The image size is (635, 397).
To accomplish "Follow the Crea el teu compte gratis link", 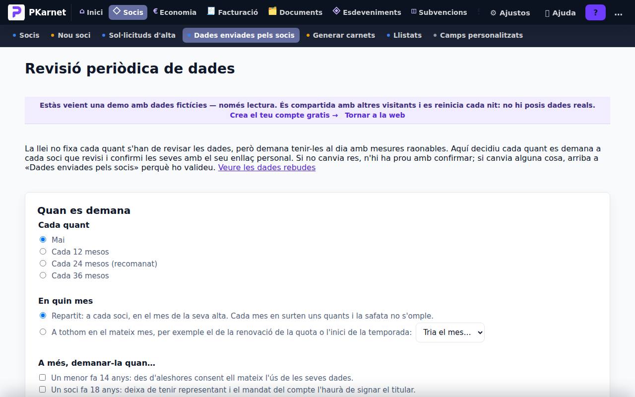I will tap(284, 115).
